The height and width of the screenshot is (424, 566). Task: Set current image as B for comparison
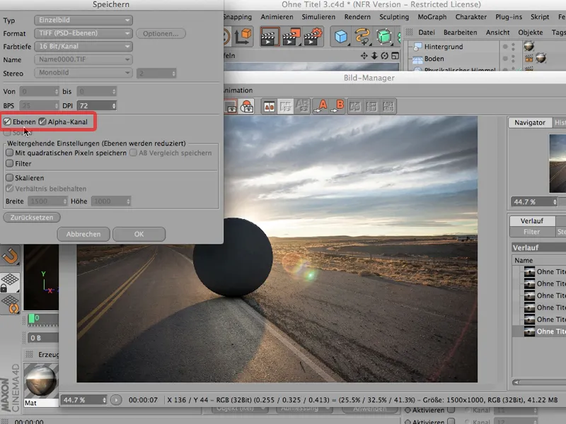tap(338, 106)
